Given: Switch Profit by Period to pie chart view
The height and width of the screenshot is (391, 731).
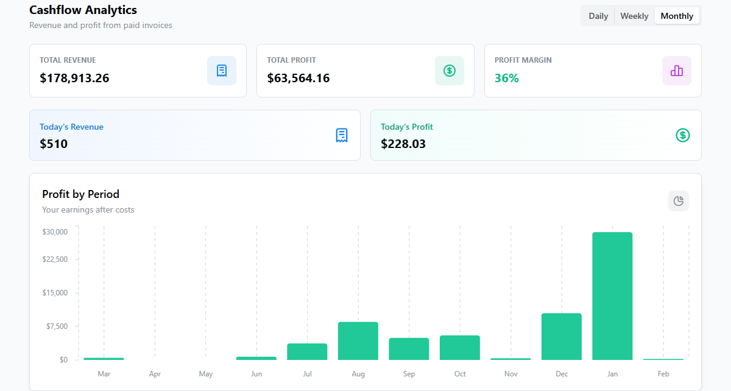Looking at the screenshot, I should (678, 201).
